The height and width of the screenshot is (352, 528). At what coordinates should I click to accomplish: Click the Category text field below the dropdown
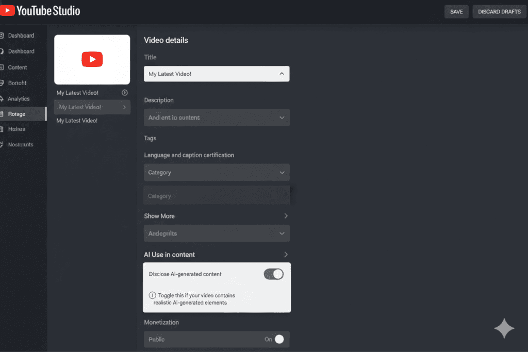coord(217,196)
